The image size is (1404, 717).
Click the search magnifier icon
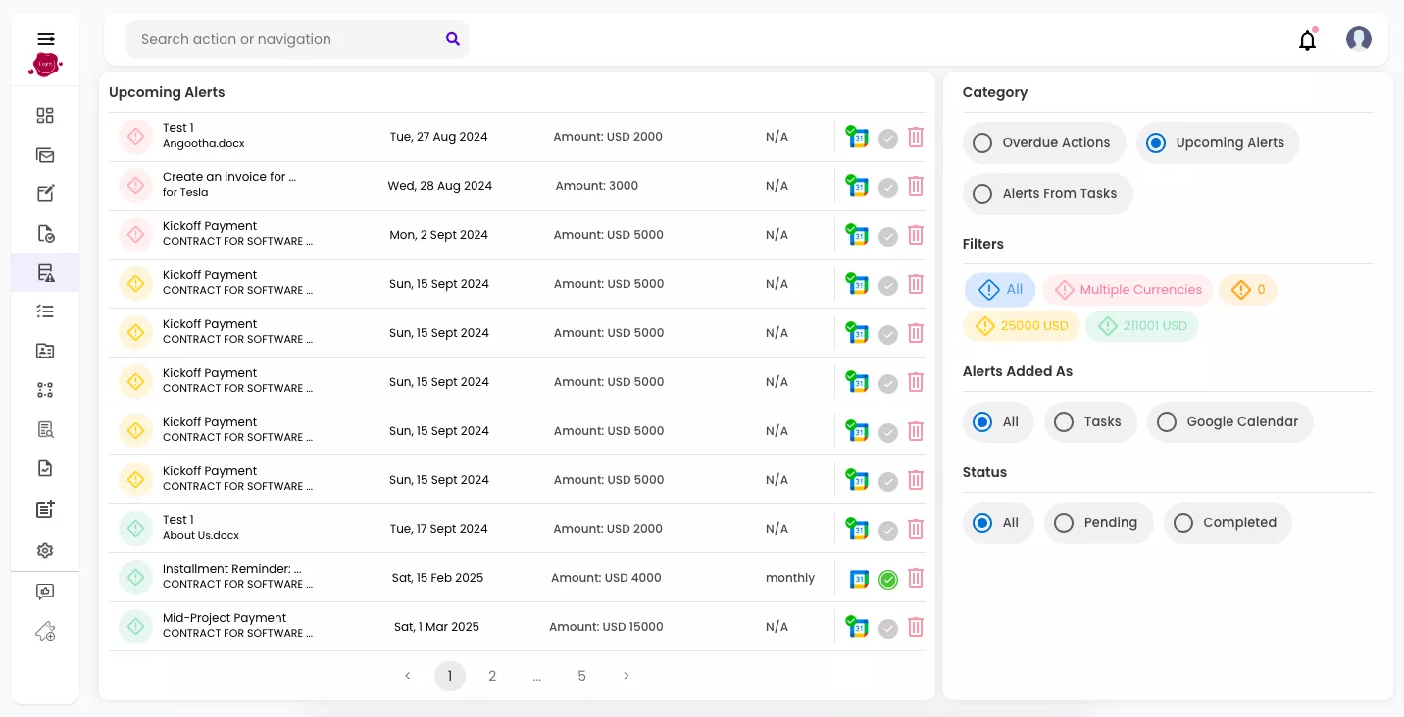[x=452, y=39]
